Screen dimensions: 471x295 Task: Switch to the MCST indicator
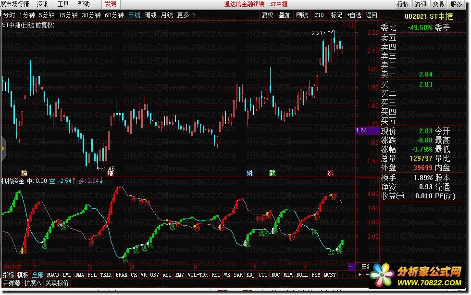click(330, 275)
